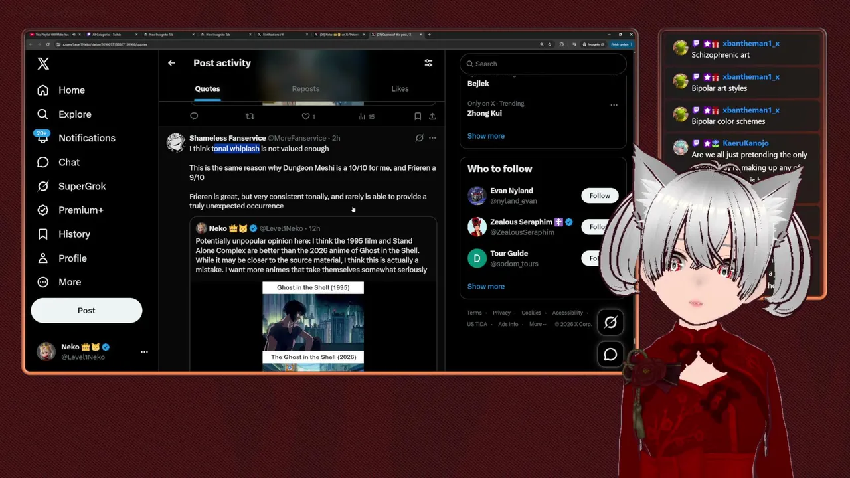This screenshot has height=478, width=850.
Task: Click the 'Bipolar color schemes' chat message
Action: pyautogui.click(x=728, y=121)
